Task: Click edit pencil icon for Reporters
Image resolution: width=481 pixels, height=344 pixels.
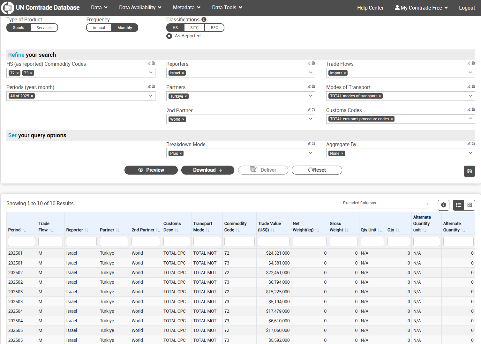Action: [309, 63]
